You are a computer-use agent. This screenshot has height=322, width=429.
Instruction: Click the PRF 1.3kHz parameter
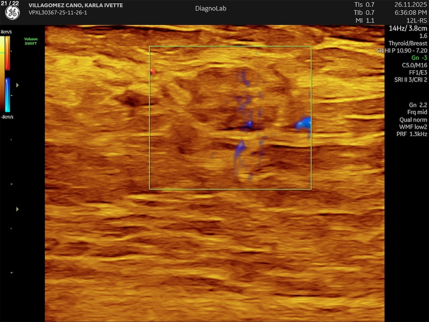click(412, 134)
